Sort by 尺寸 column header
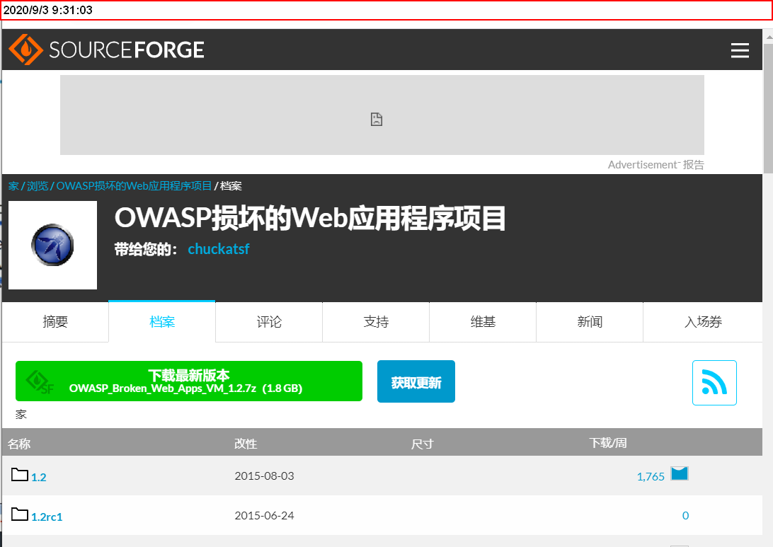 (423, 444)
